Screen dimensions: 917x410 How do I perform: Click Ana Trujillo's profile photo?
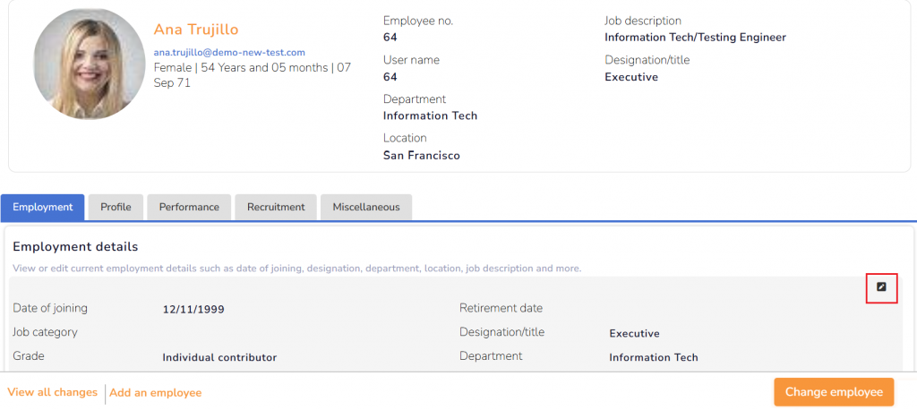89,64
